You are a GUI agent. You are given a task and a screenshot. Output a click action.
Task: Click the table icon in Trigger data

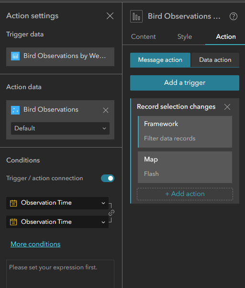point(15,56)
